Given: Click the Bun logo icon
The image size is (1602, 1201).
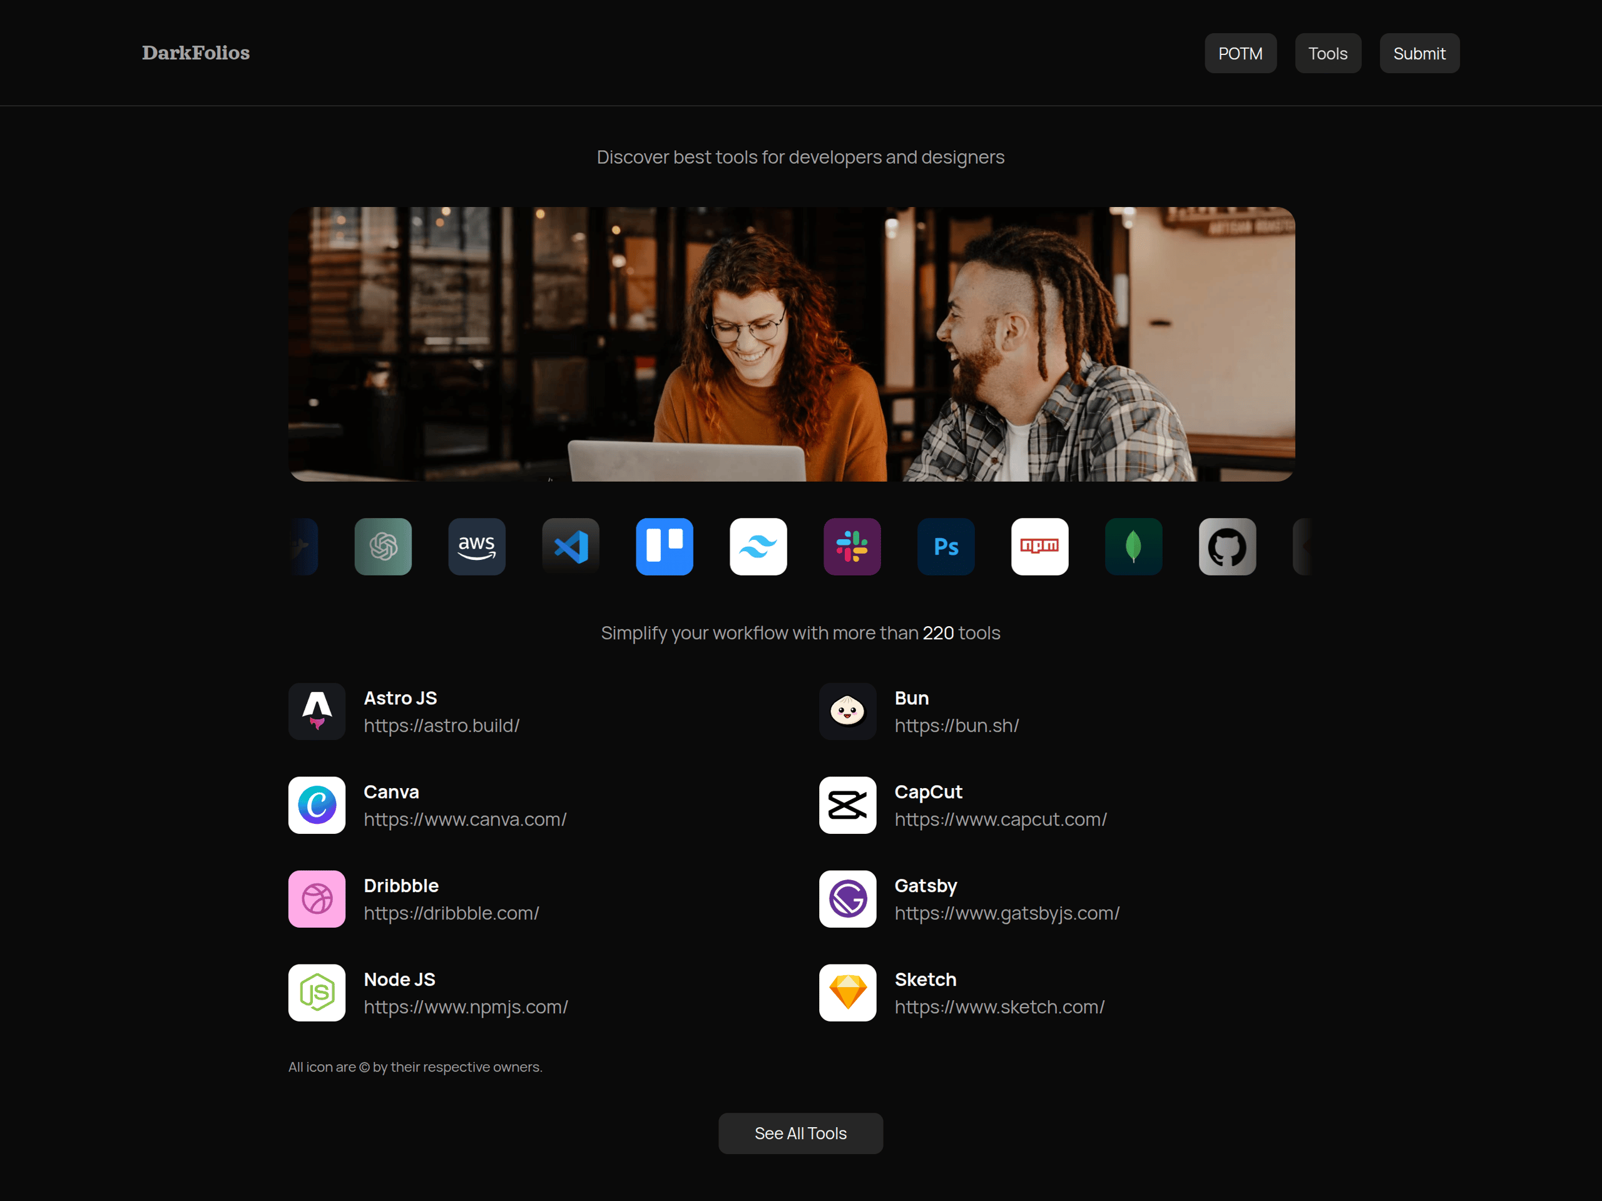Looking at the screenshot, I should coord(847,711).
